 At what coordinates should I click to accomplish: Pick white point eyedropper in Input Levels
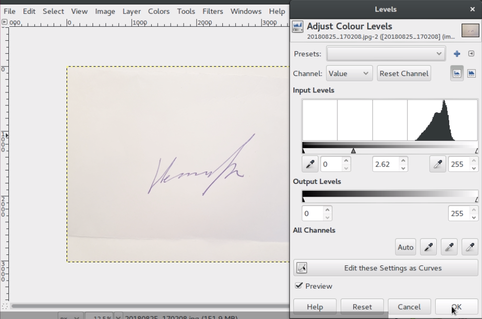(438, 164)
